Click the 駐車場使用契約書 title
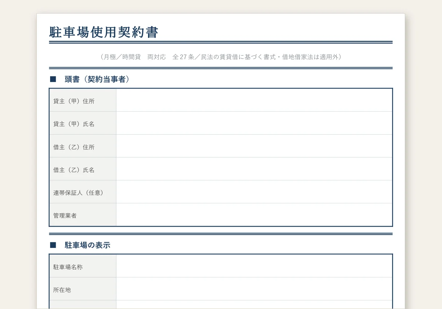Image resolution: width=442 pixels, height=309 pixels. pos(104,32)
